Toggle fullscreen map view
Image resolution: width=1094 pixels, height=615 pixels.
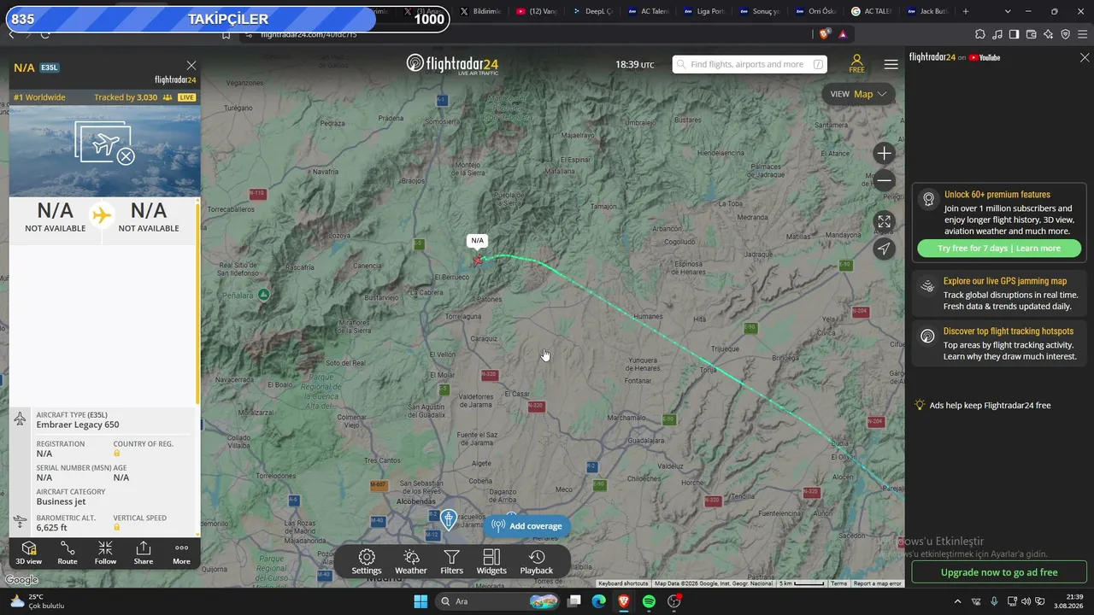click(884, 221)
